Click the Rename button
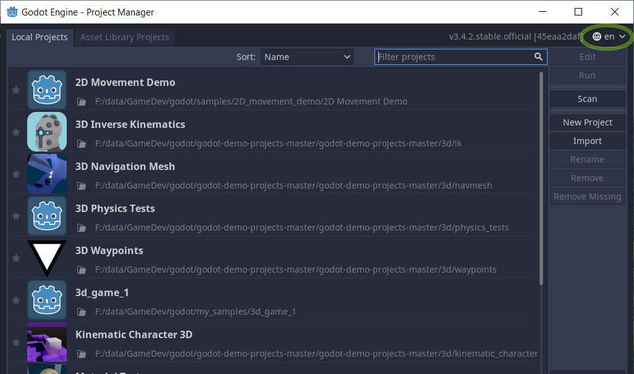 [x=588, y=159]
